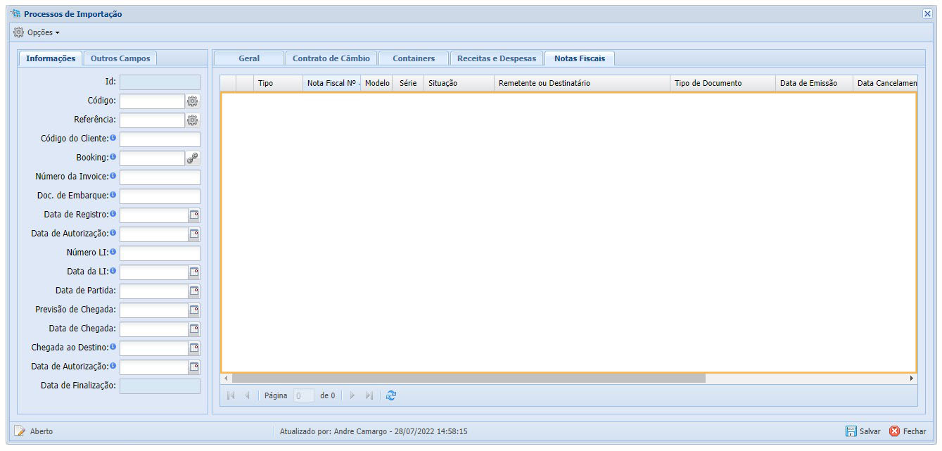Open the Contrato de Câmbio tab
Image resolution: width=942 pixels, height=451 pixels.
click(331, 58)
